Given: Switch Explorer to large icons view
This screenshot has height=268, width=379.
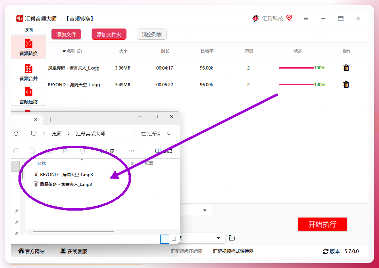Looking at the screenshot, I should 174,239.
